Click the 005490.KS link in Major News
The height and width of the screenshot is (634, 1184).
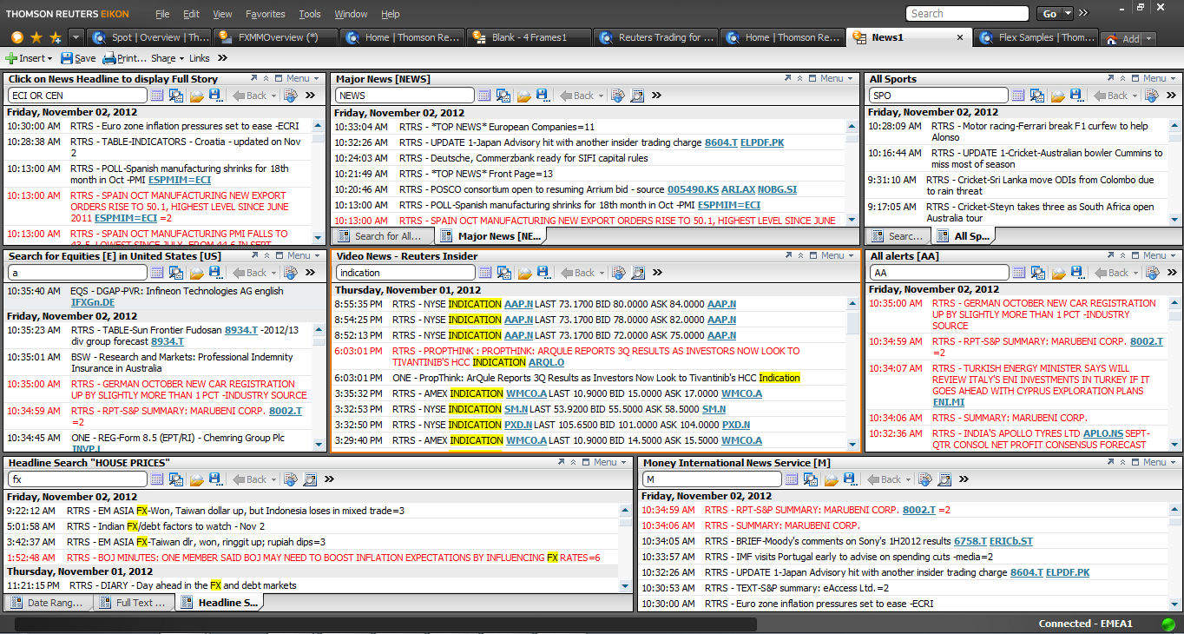tap(692, 189)
